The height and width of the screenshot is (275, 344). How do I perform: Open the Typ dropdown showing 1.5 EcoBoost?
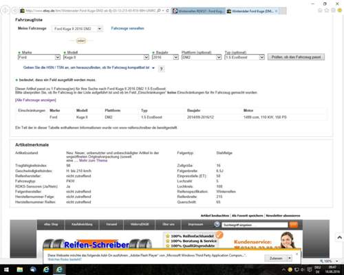(x=244, y=57)
